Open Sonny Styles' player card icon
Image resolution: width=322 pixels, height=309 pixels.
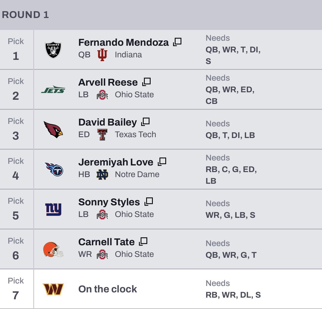point(149,202)
